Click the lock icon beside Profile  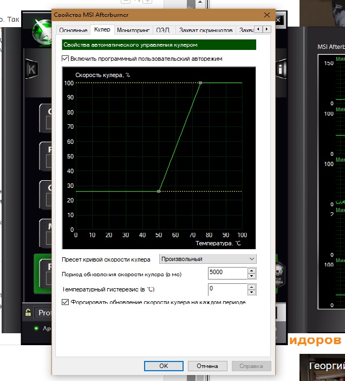(x=28, y=312)
